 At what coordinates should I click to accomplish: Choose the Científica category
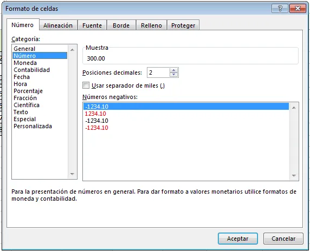40,105
